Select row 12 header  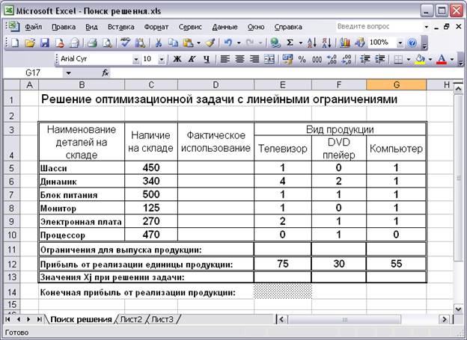[11, 264]
